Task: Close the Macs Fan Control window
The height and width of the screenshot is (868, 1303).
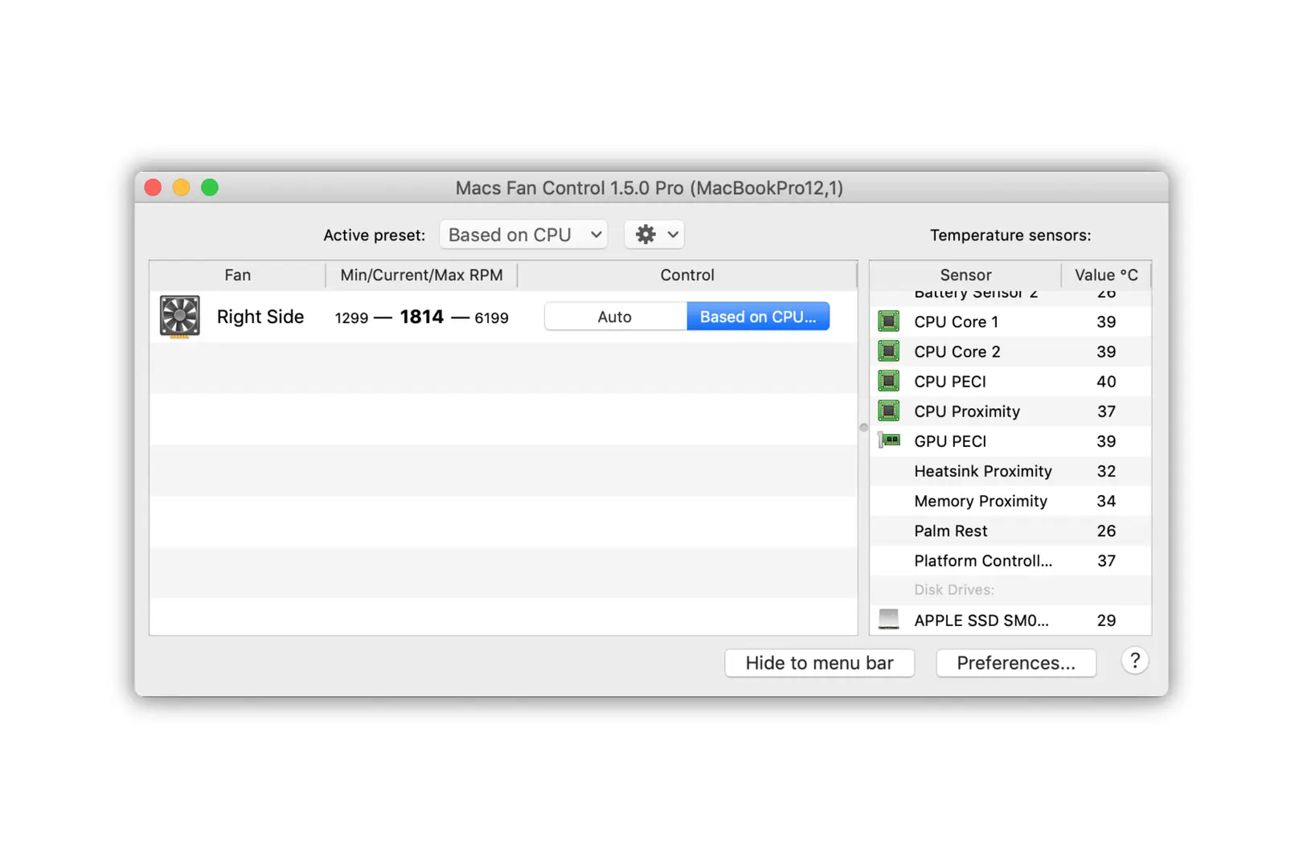Action: (153, 187)
